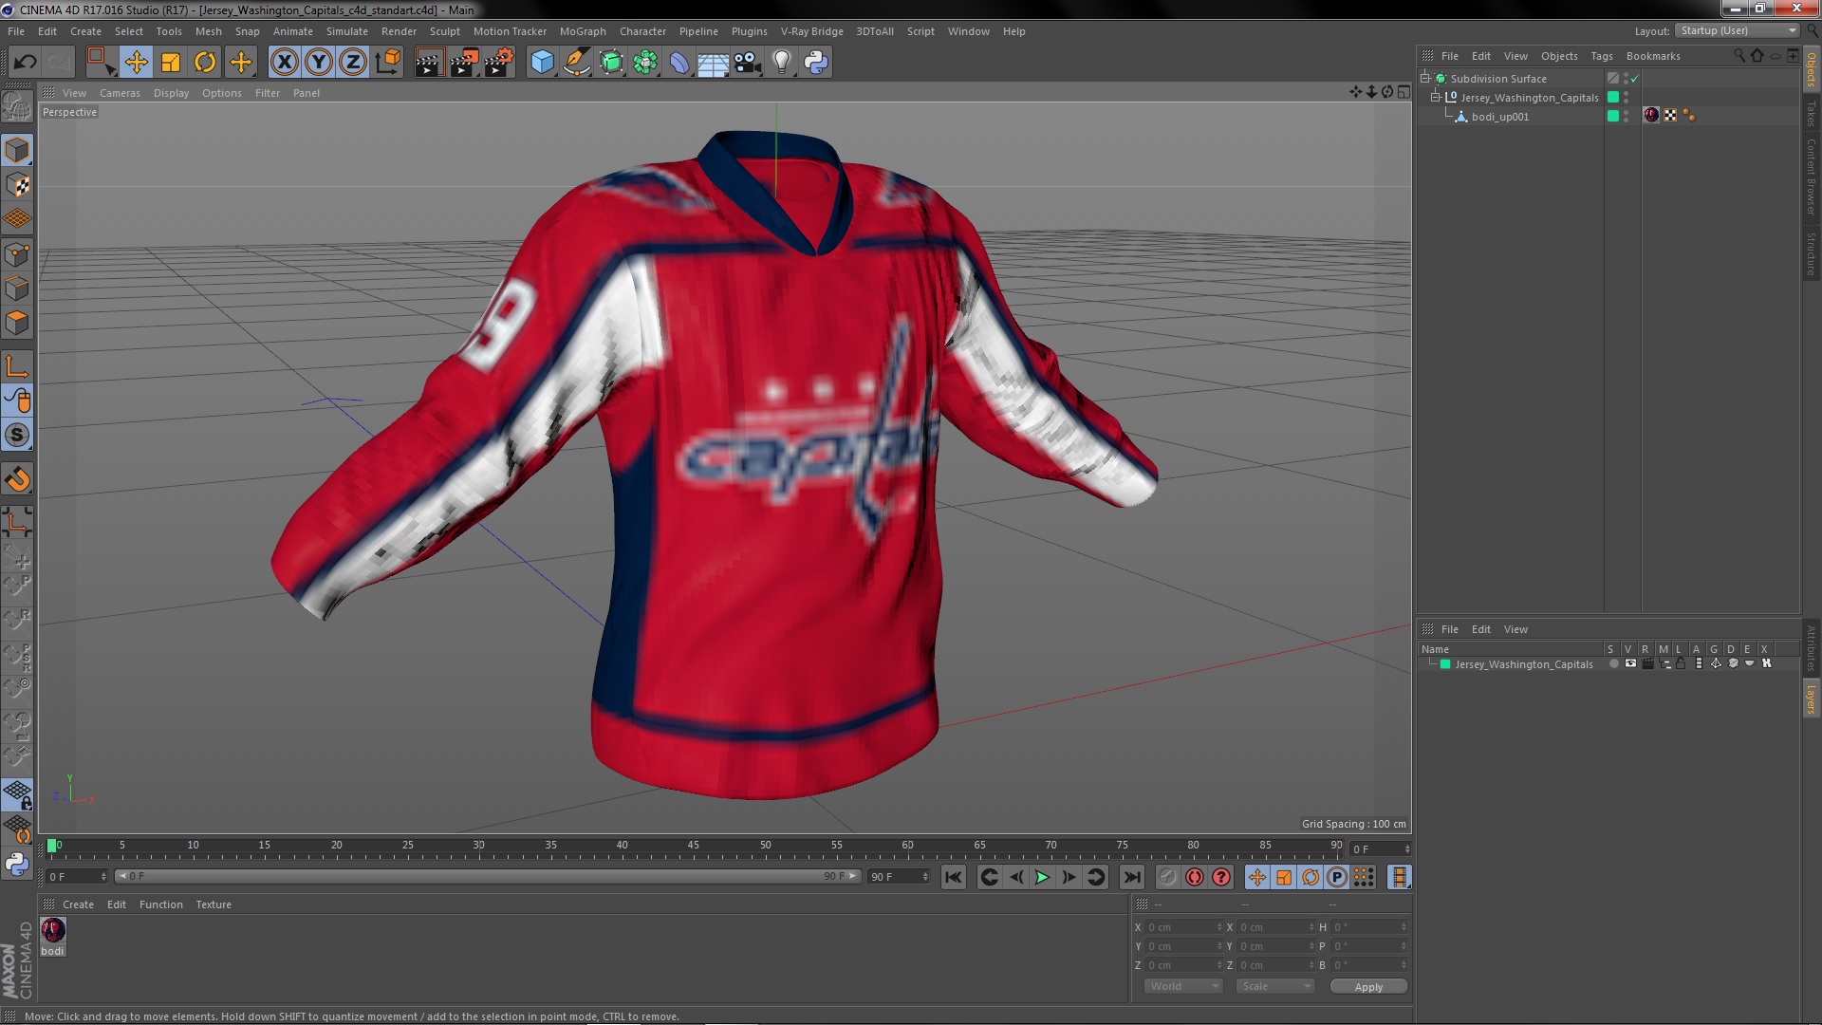Go to end of animation
Screen dimensions: 1822x1025
(x=1131, y=877)
